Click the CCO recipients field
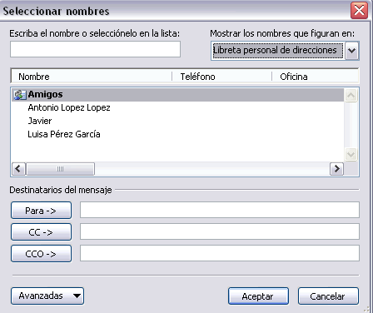 [220, 253]
